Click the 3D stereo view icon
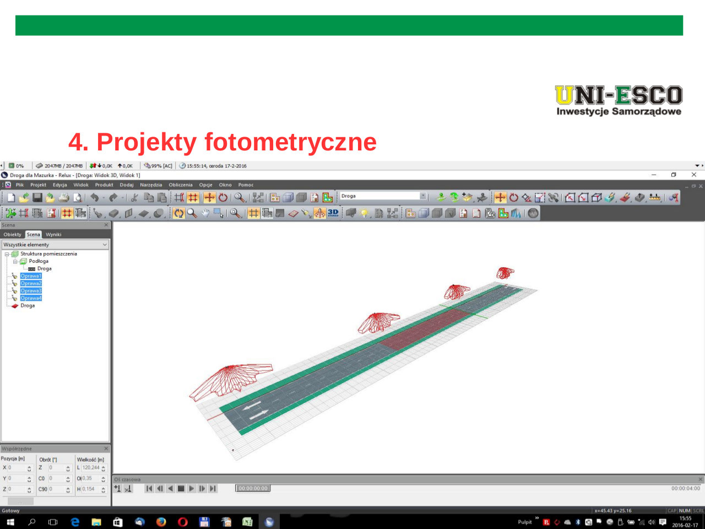This screenshot has width=705, height=529. click(x=333, y=213)
